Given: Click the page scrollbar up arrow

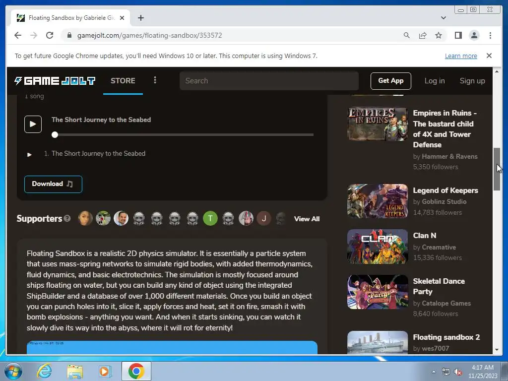Looking at the screenshot, I should [x=497, y=71].
